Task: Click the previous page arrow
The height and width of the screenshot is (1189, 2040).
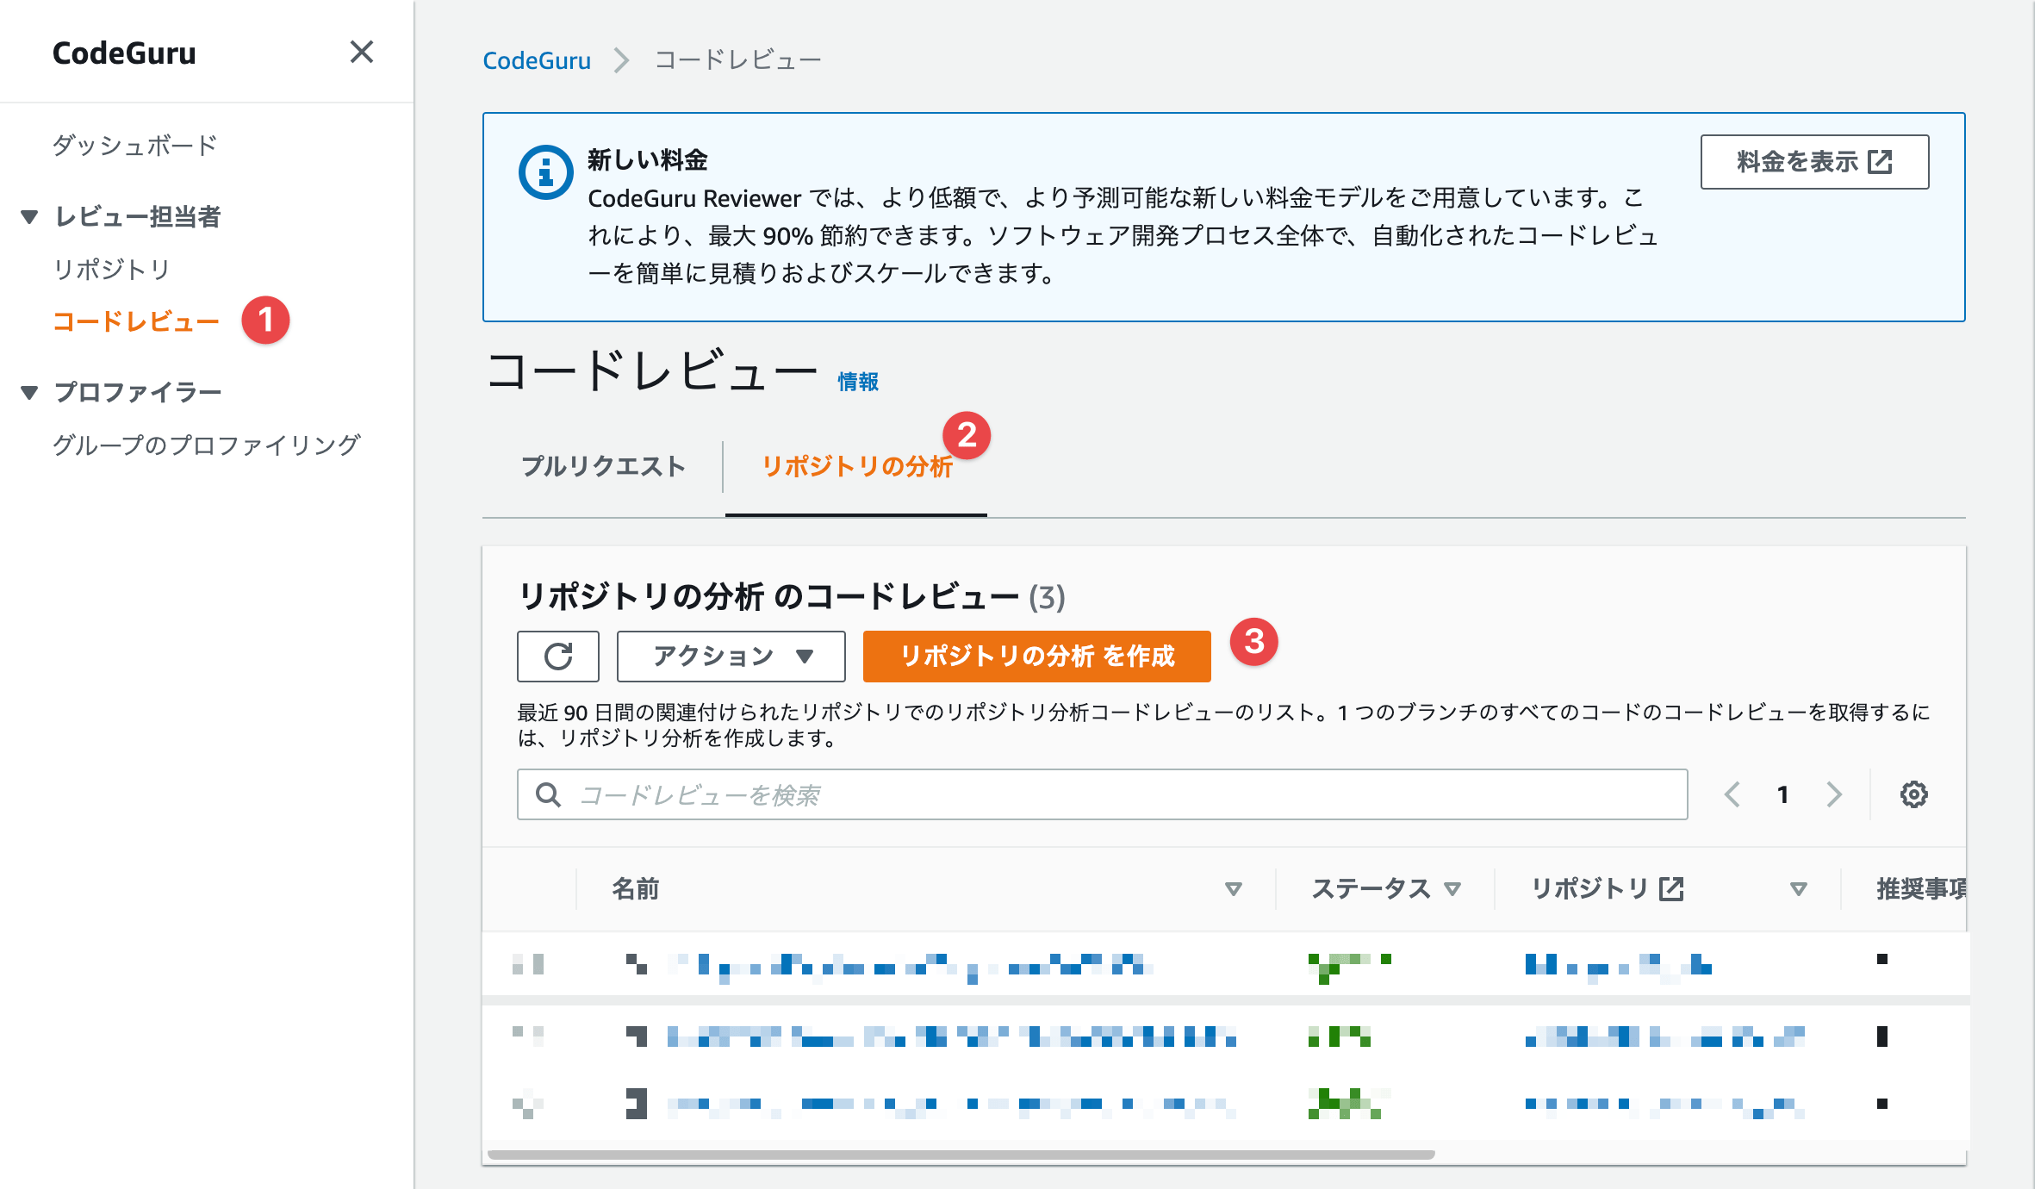Action: tap(1732, 794)
